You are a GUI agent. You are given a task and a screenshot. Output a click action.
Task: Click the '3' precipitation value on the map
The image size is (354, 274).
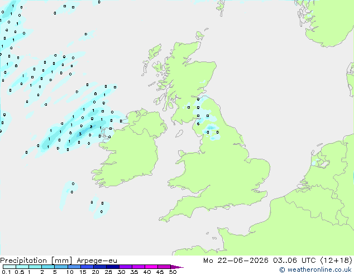point(80,134)
